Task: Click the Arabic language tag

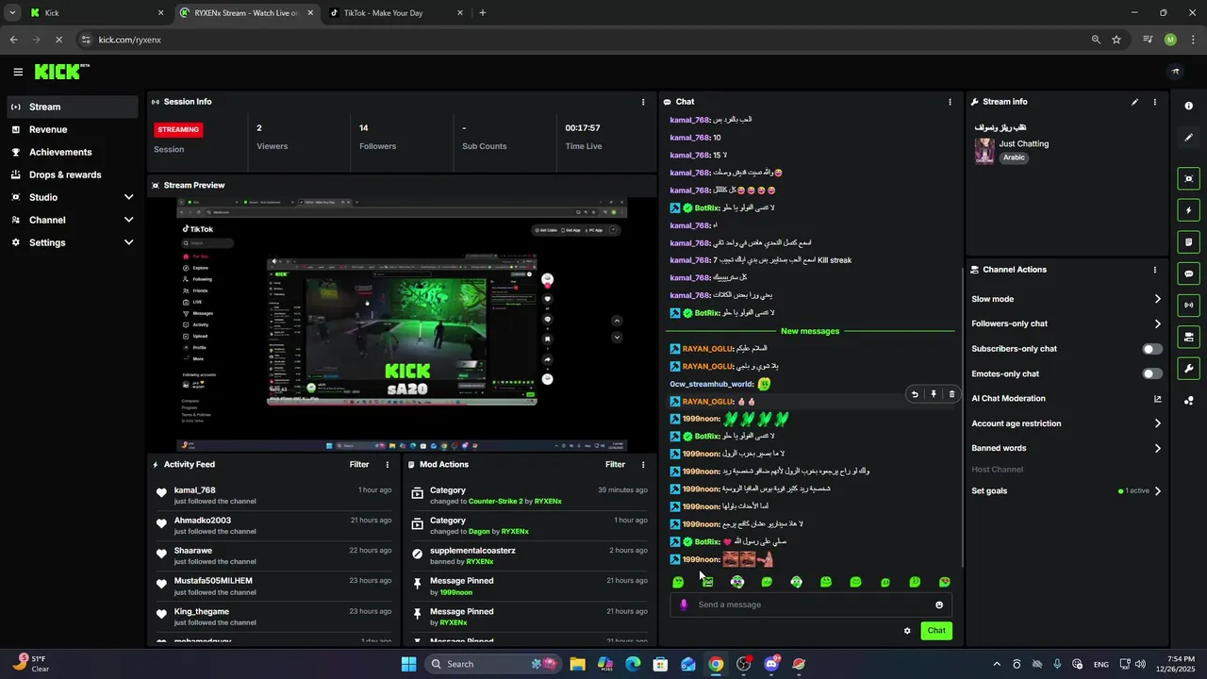Action: pyautogui.click(x=1014, y=158)
